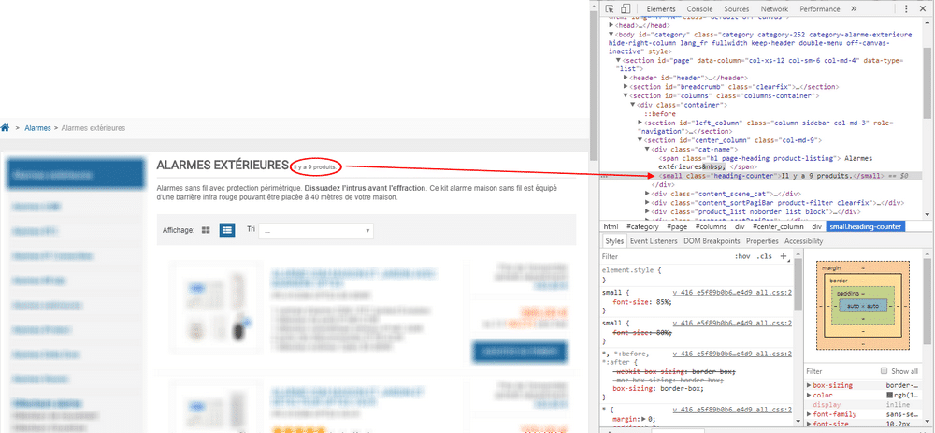Select #center_column in the DOM breadcrumb bar

pyautogui.click(x=778, y=226)
